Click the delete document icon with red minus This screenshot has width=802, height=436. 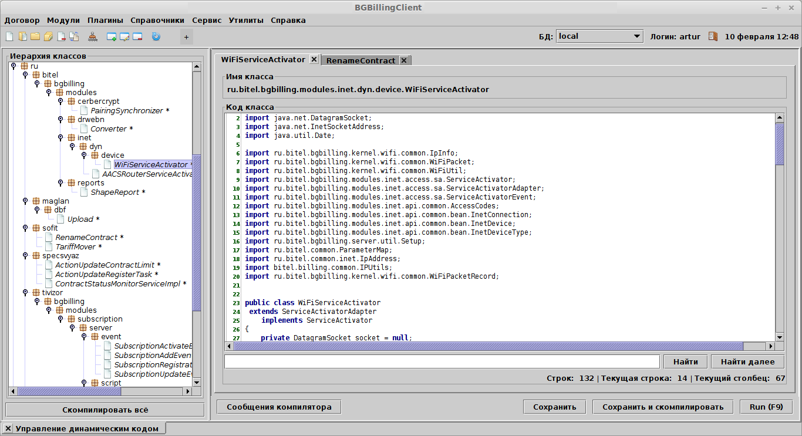pos(62,36)
